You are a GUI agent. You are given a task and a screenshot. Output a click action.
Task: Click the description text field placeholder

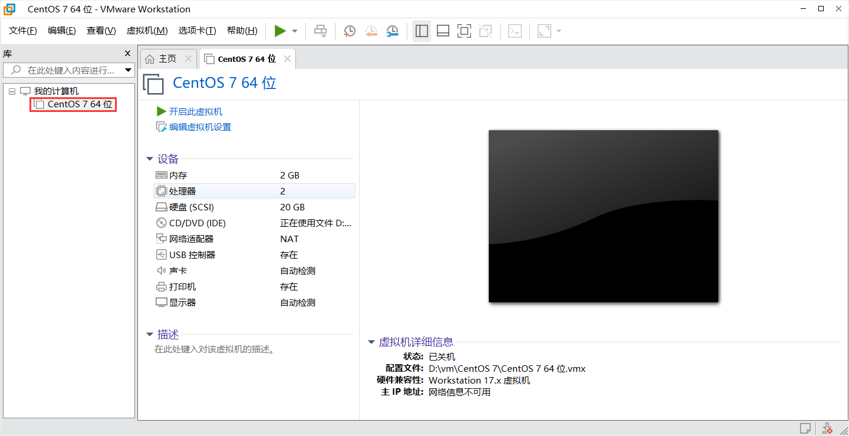tap(215, 349)
